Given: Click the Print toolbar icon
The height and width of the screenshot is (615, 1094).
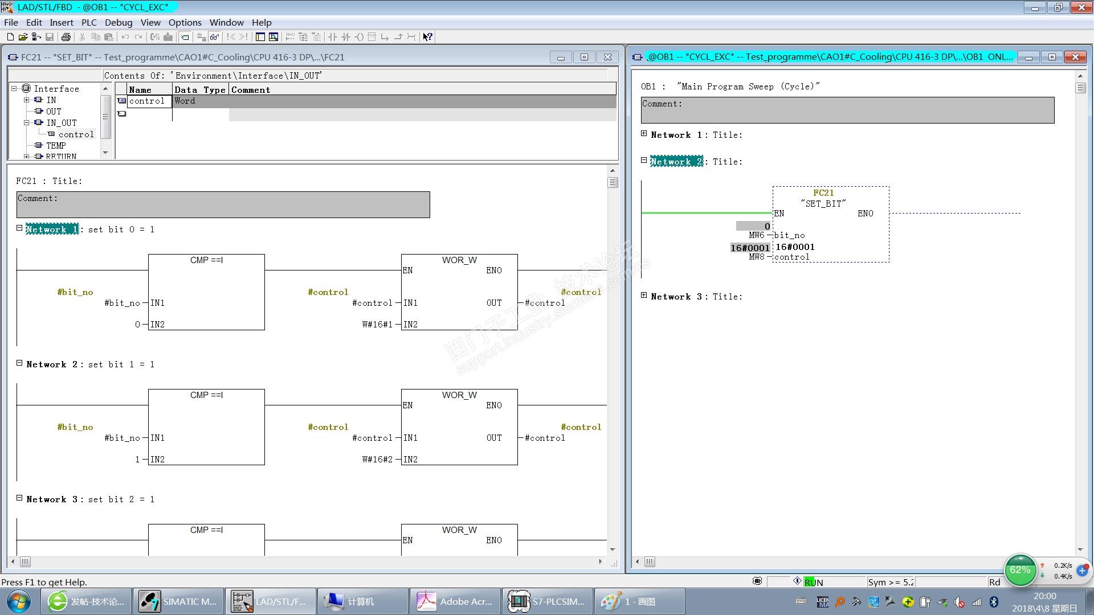Looking at the screenshot, I should pyautogui.click(x=66, y=37).
